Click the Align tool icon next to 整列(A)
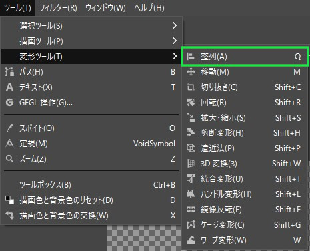310x251 pixels. pyautogui.click(x=191, y=57)
